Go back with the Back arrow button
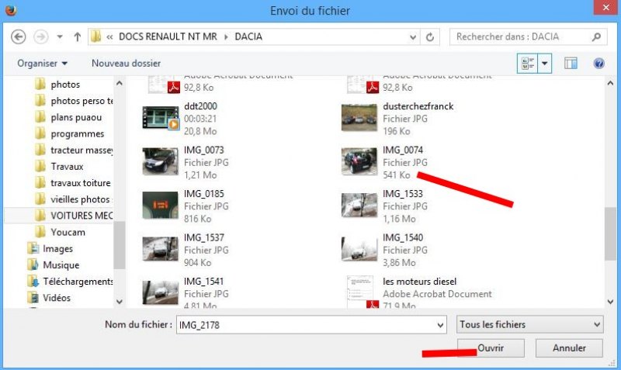The height and width of the screenshot is (370, 621). (x=18, y=36)
